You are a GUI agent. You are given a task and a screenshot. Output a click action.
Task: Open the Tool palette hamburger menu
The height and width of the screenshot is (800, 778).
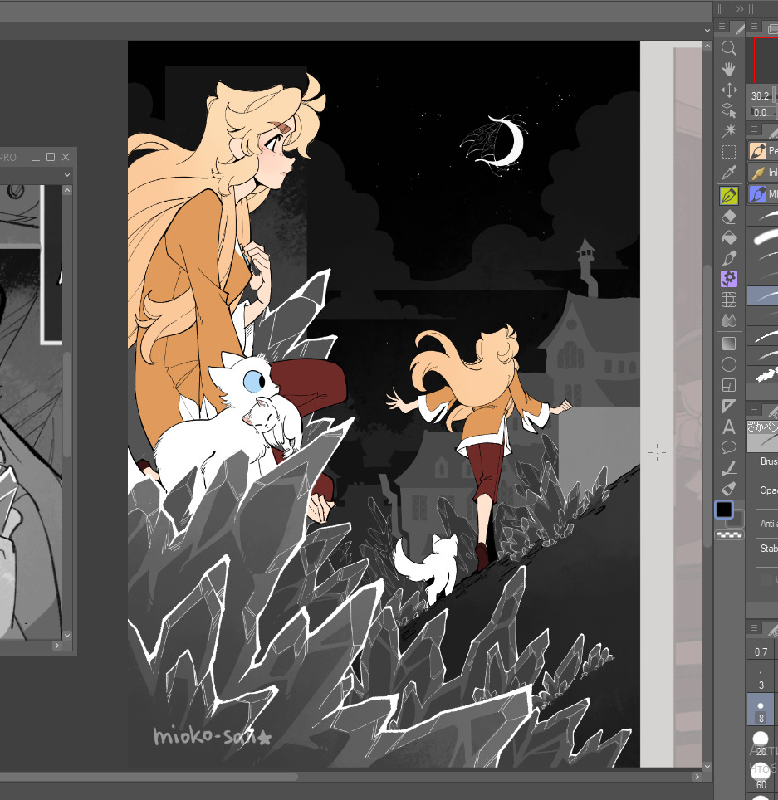(721, 27)
